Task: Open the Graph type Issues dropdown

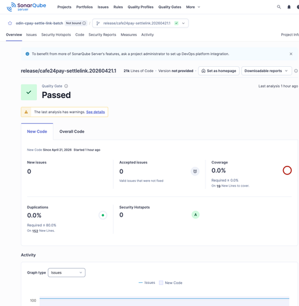Action: [67, 272]
